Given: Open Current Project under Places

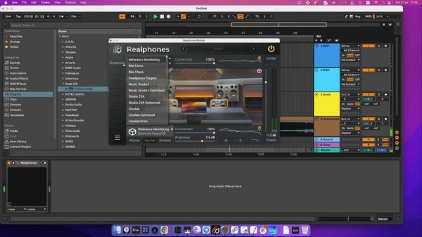Looking at the screenshot, I should point(20,147).
